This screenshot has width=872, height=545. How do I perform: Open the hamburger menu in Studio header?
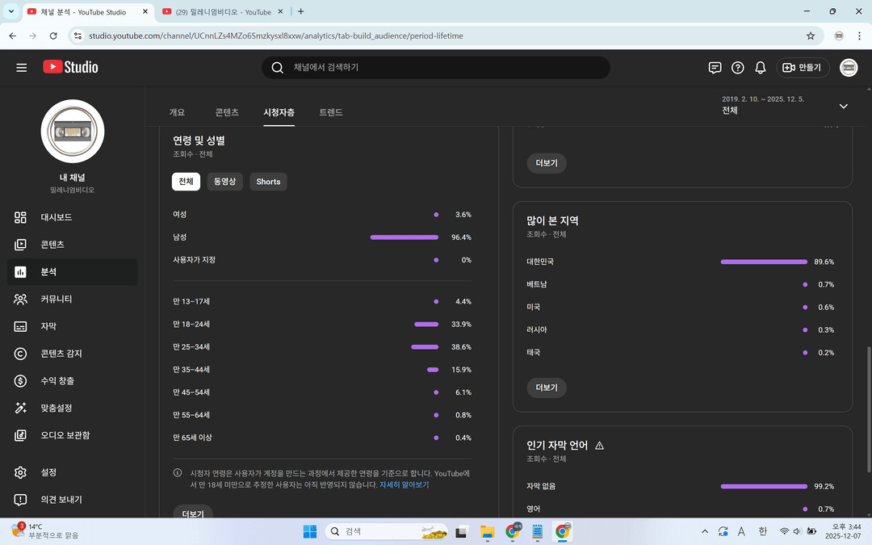click(x=22, y=68)
